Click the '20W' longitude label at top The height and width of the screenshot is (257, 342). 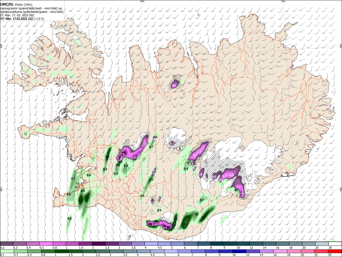point(142,1)
